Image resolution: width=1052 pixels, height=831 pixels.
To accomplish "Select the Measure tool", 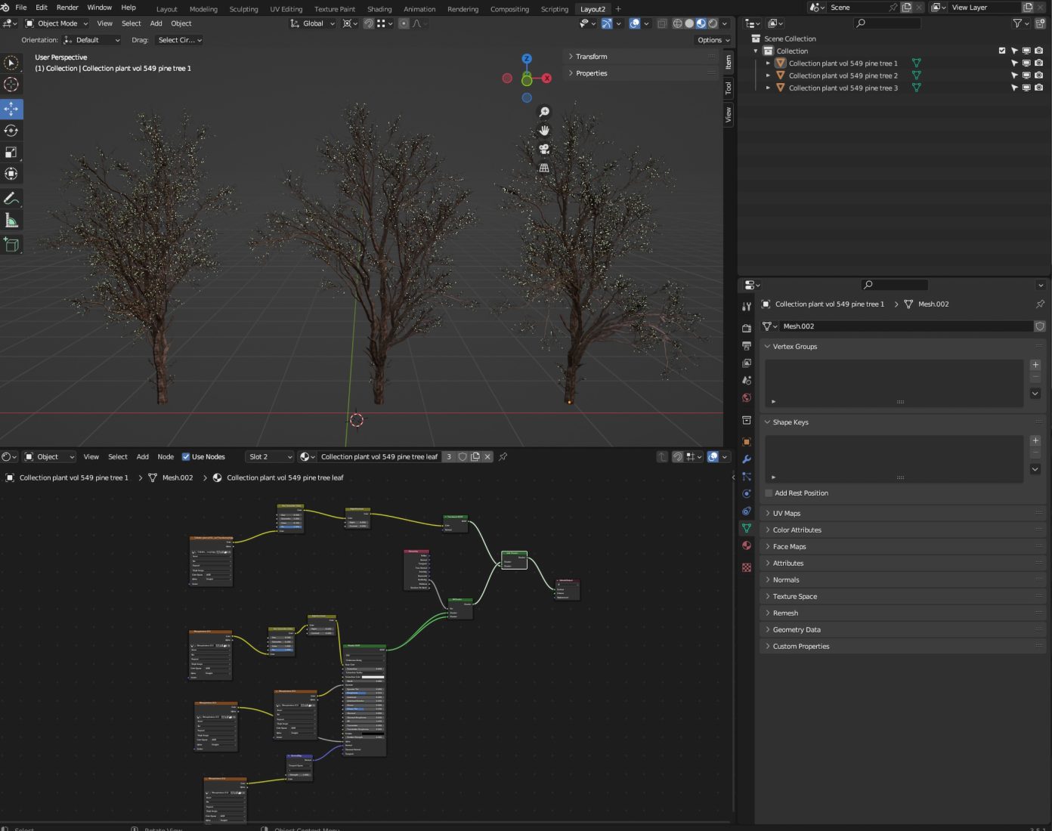I will [11, 221].
